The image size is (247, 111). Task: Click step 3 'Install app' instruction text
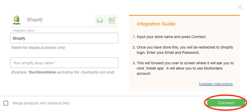pos(185,68)
